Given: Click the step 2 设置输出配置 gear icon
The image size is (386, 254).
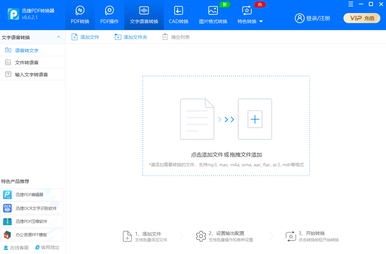Looking at the screenshot, I should point(201,236).
